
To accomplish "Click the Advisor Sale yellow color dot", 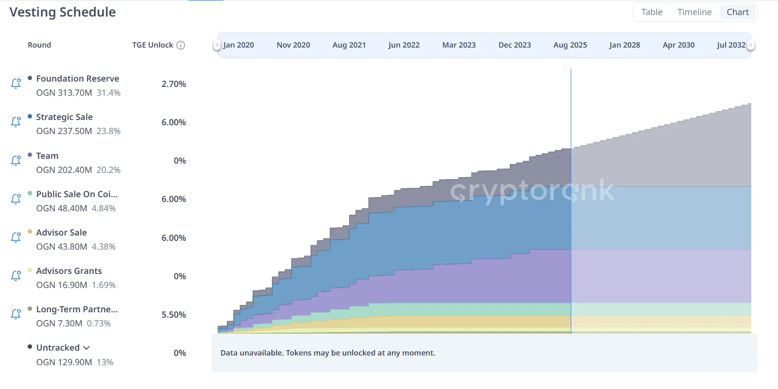I will [30, 232].
